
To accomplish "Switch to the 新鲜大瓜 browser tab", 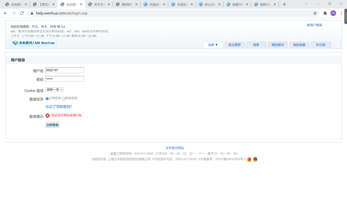I will [x=265, y=4].
